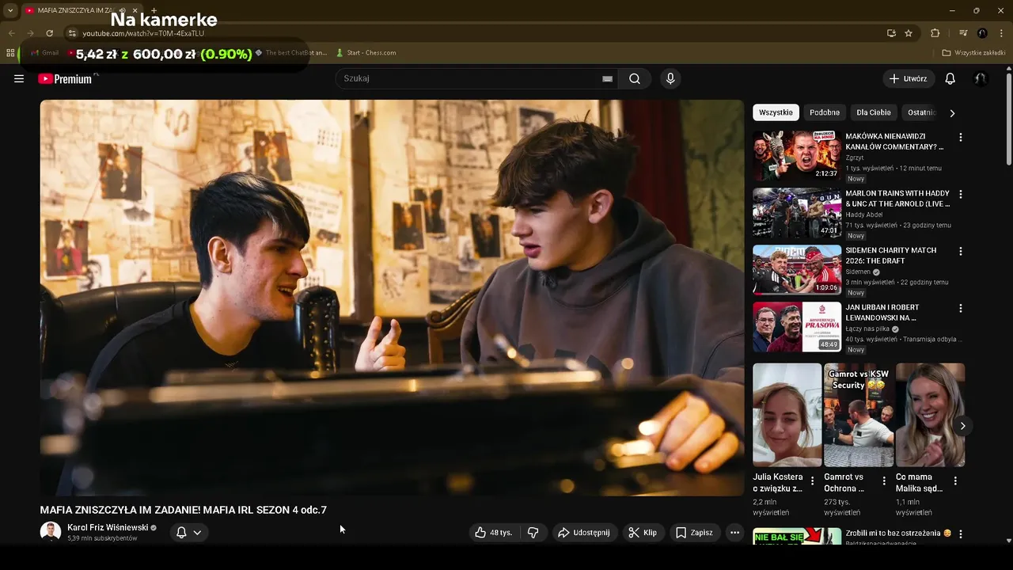Open the Utwórz create button

click(909, 78)
